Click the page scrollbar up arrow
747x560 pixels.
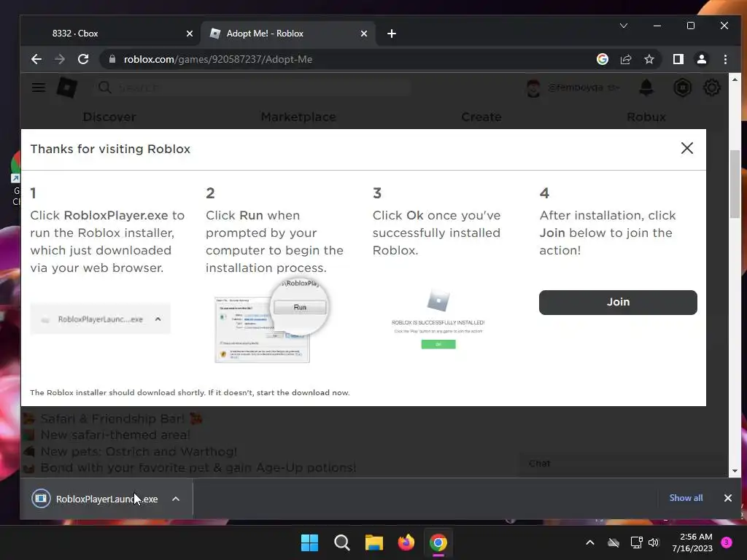coord(735,79)
